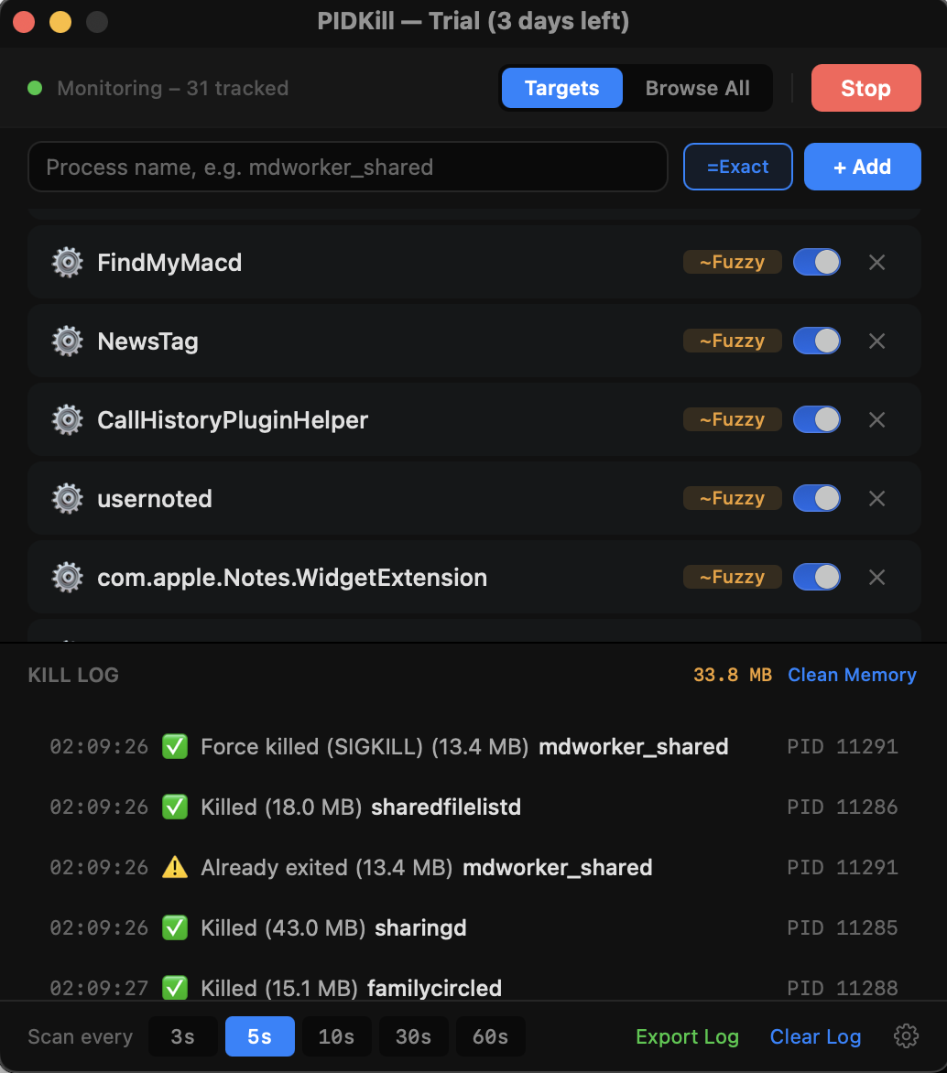Turn off the NewsTag monitoring switch

[816, 341]
